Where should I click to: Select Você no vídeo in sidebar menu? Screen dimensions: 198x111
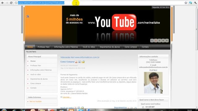[36, 75]
